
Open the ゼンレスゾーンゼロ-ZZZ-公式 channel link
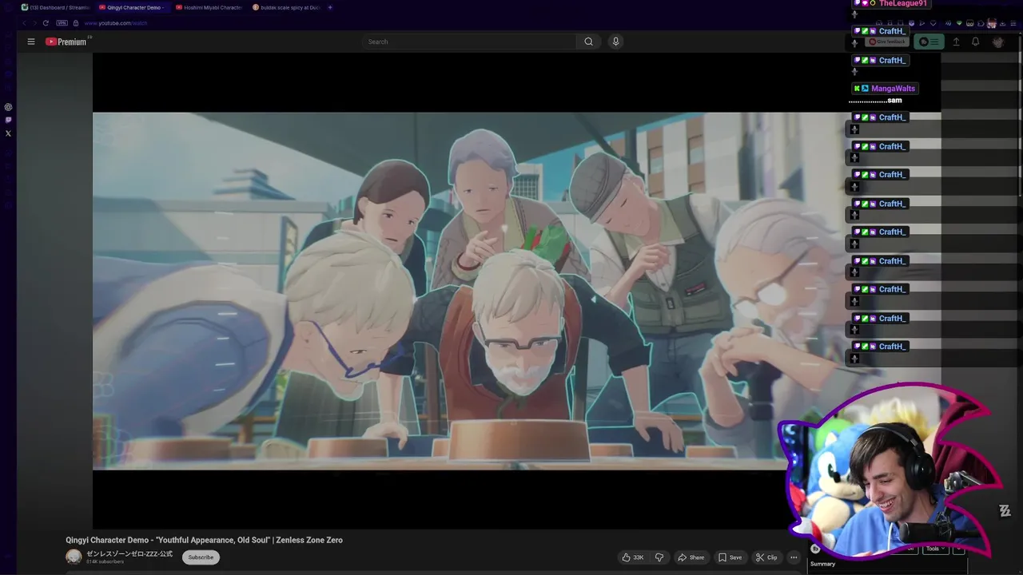pyautogui.click(x=129, y=553)
